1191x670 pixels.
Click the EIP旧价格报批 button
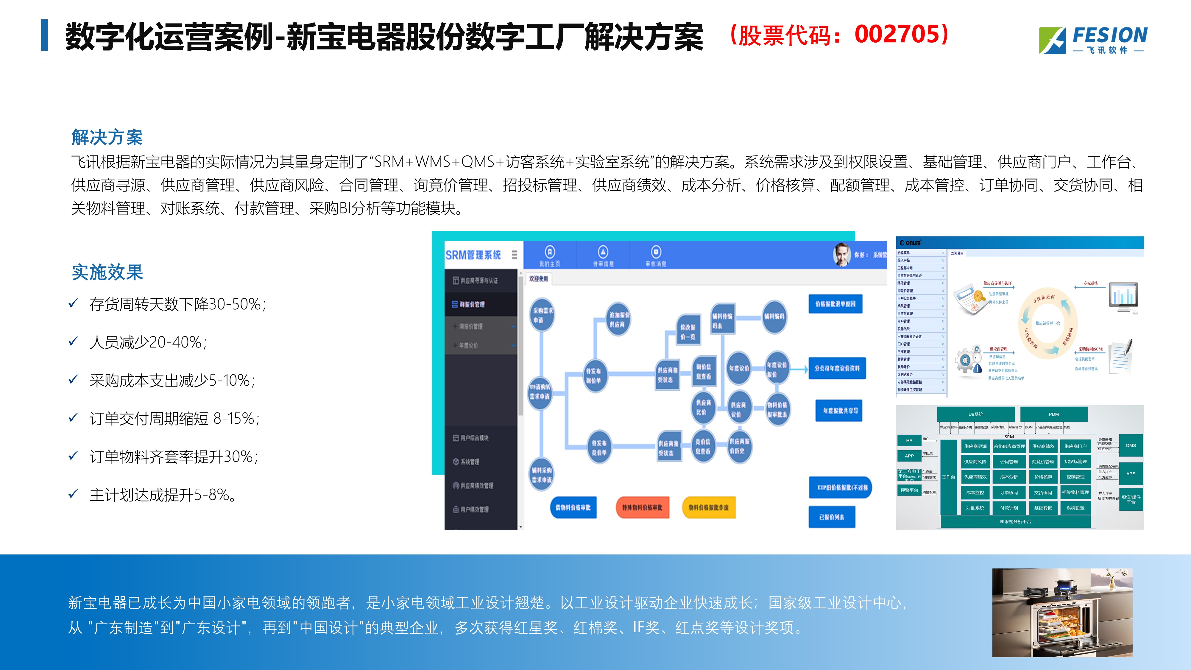tap(840, 487)
